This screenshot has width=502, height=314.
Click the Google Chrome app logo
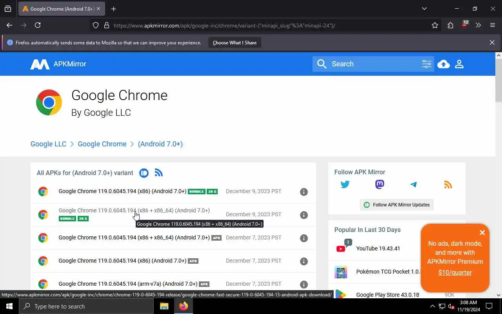[x=49, y=102]
